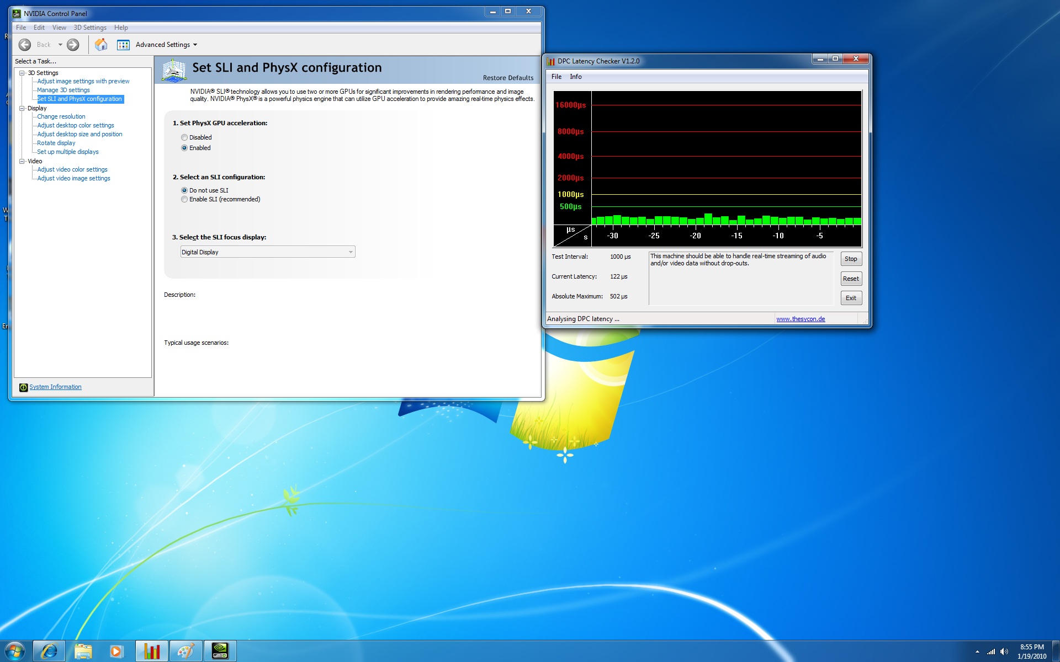Click the Current Latency value 122 µs
The height and width of the screenshot is (662, 1060).
(619, 276)
